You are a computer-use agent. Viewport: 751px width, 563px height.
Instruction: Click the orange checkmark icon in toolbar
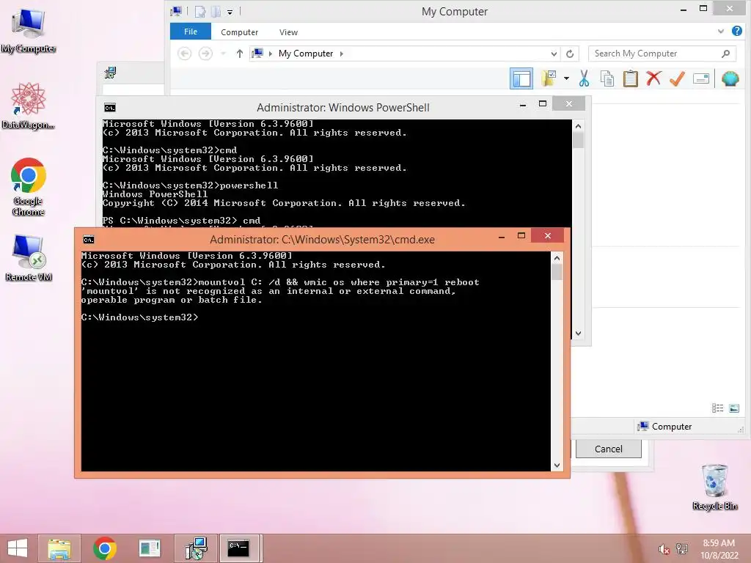coord(677,78)
